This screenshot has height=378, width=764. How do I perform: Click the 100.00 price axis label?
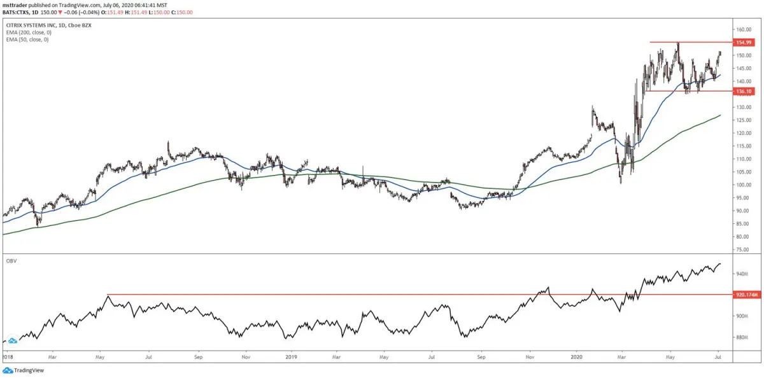click(x=744, y=185)
